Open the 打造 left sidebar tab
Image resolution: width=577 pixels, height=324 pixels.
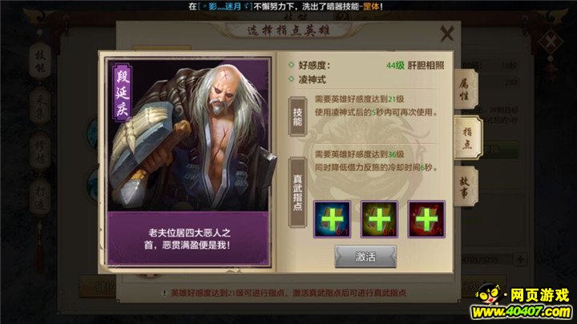click(x=40, y=198)
